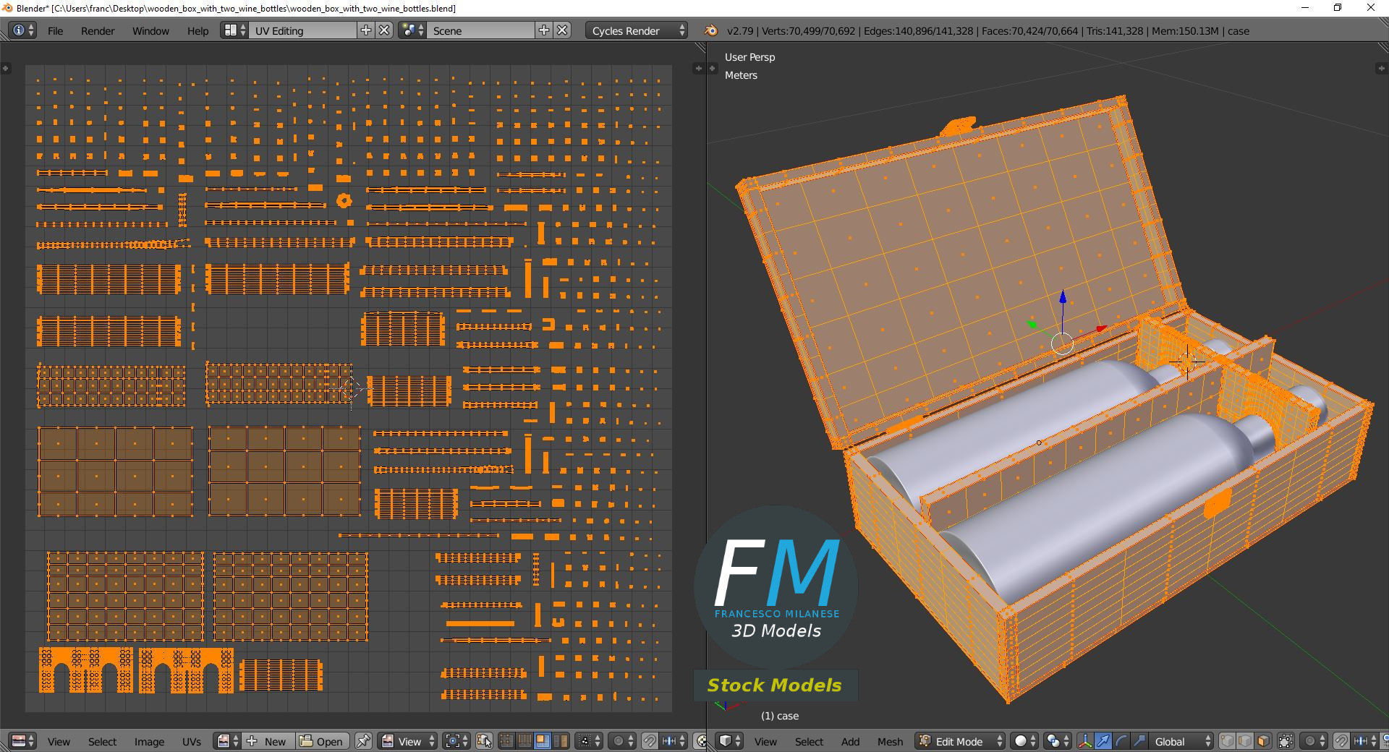Click the red X-axis manipulator handle
1389x752 pixels.
coord(1101,329)
